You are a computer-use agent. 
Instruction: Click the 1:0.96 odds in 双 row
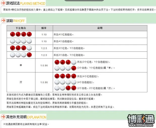pyautogui.click(x=44, y=82)
